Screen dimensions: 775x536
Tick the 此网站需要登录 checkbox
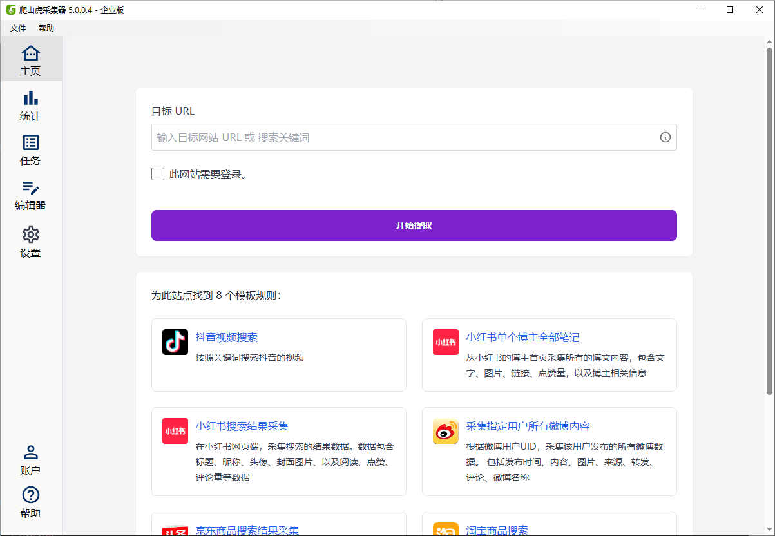click(158, 174)
